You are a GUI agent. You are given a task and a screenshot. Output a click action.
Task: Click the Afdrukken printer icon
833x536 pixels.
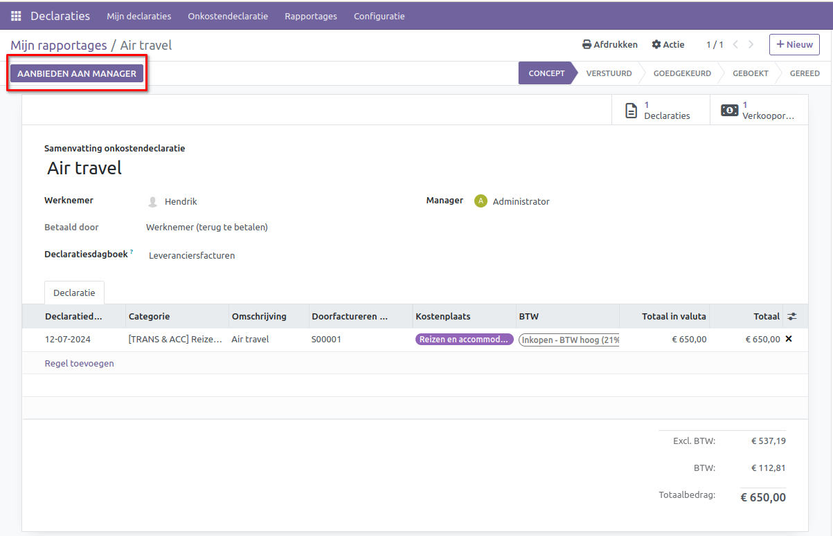tap(587, 45)
